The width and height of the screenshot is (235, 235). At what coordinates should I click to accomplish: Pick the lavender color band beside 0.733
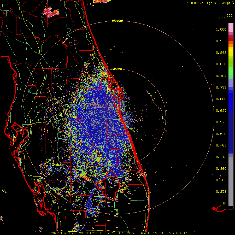(x=231, y=83)
